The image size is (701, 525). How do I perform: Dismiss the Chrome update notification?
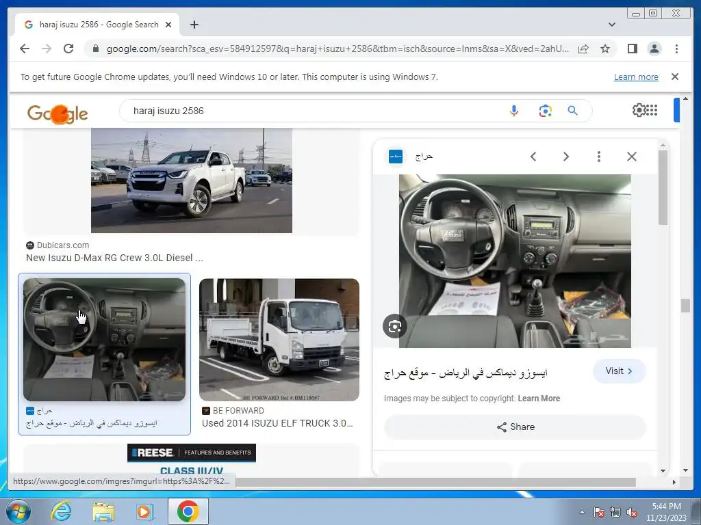[675, 77]
